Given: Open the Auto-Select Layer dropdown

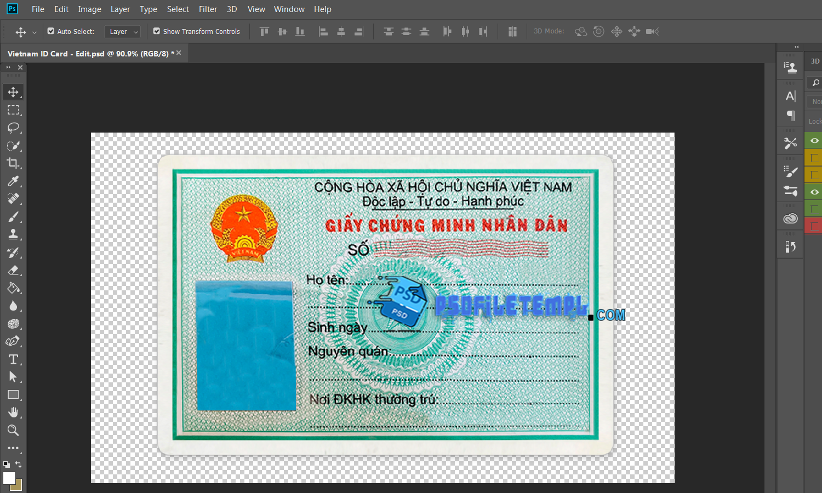Looking at the screenshot, I should 123,32.
